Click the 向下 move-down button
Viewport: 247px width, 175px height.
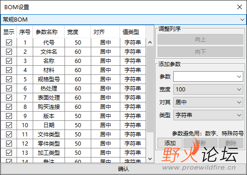coord(200,51)
